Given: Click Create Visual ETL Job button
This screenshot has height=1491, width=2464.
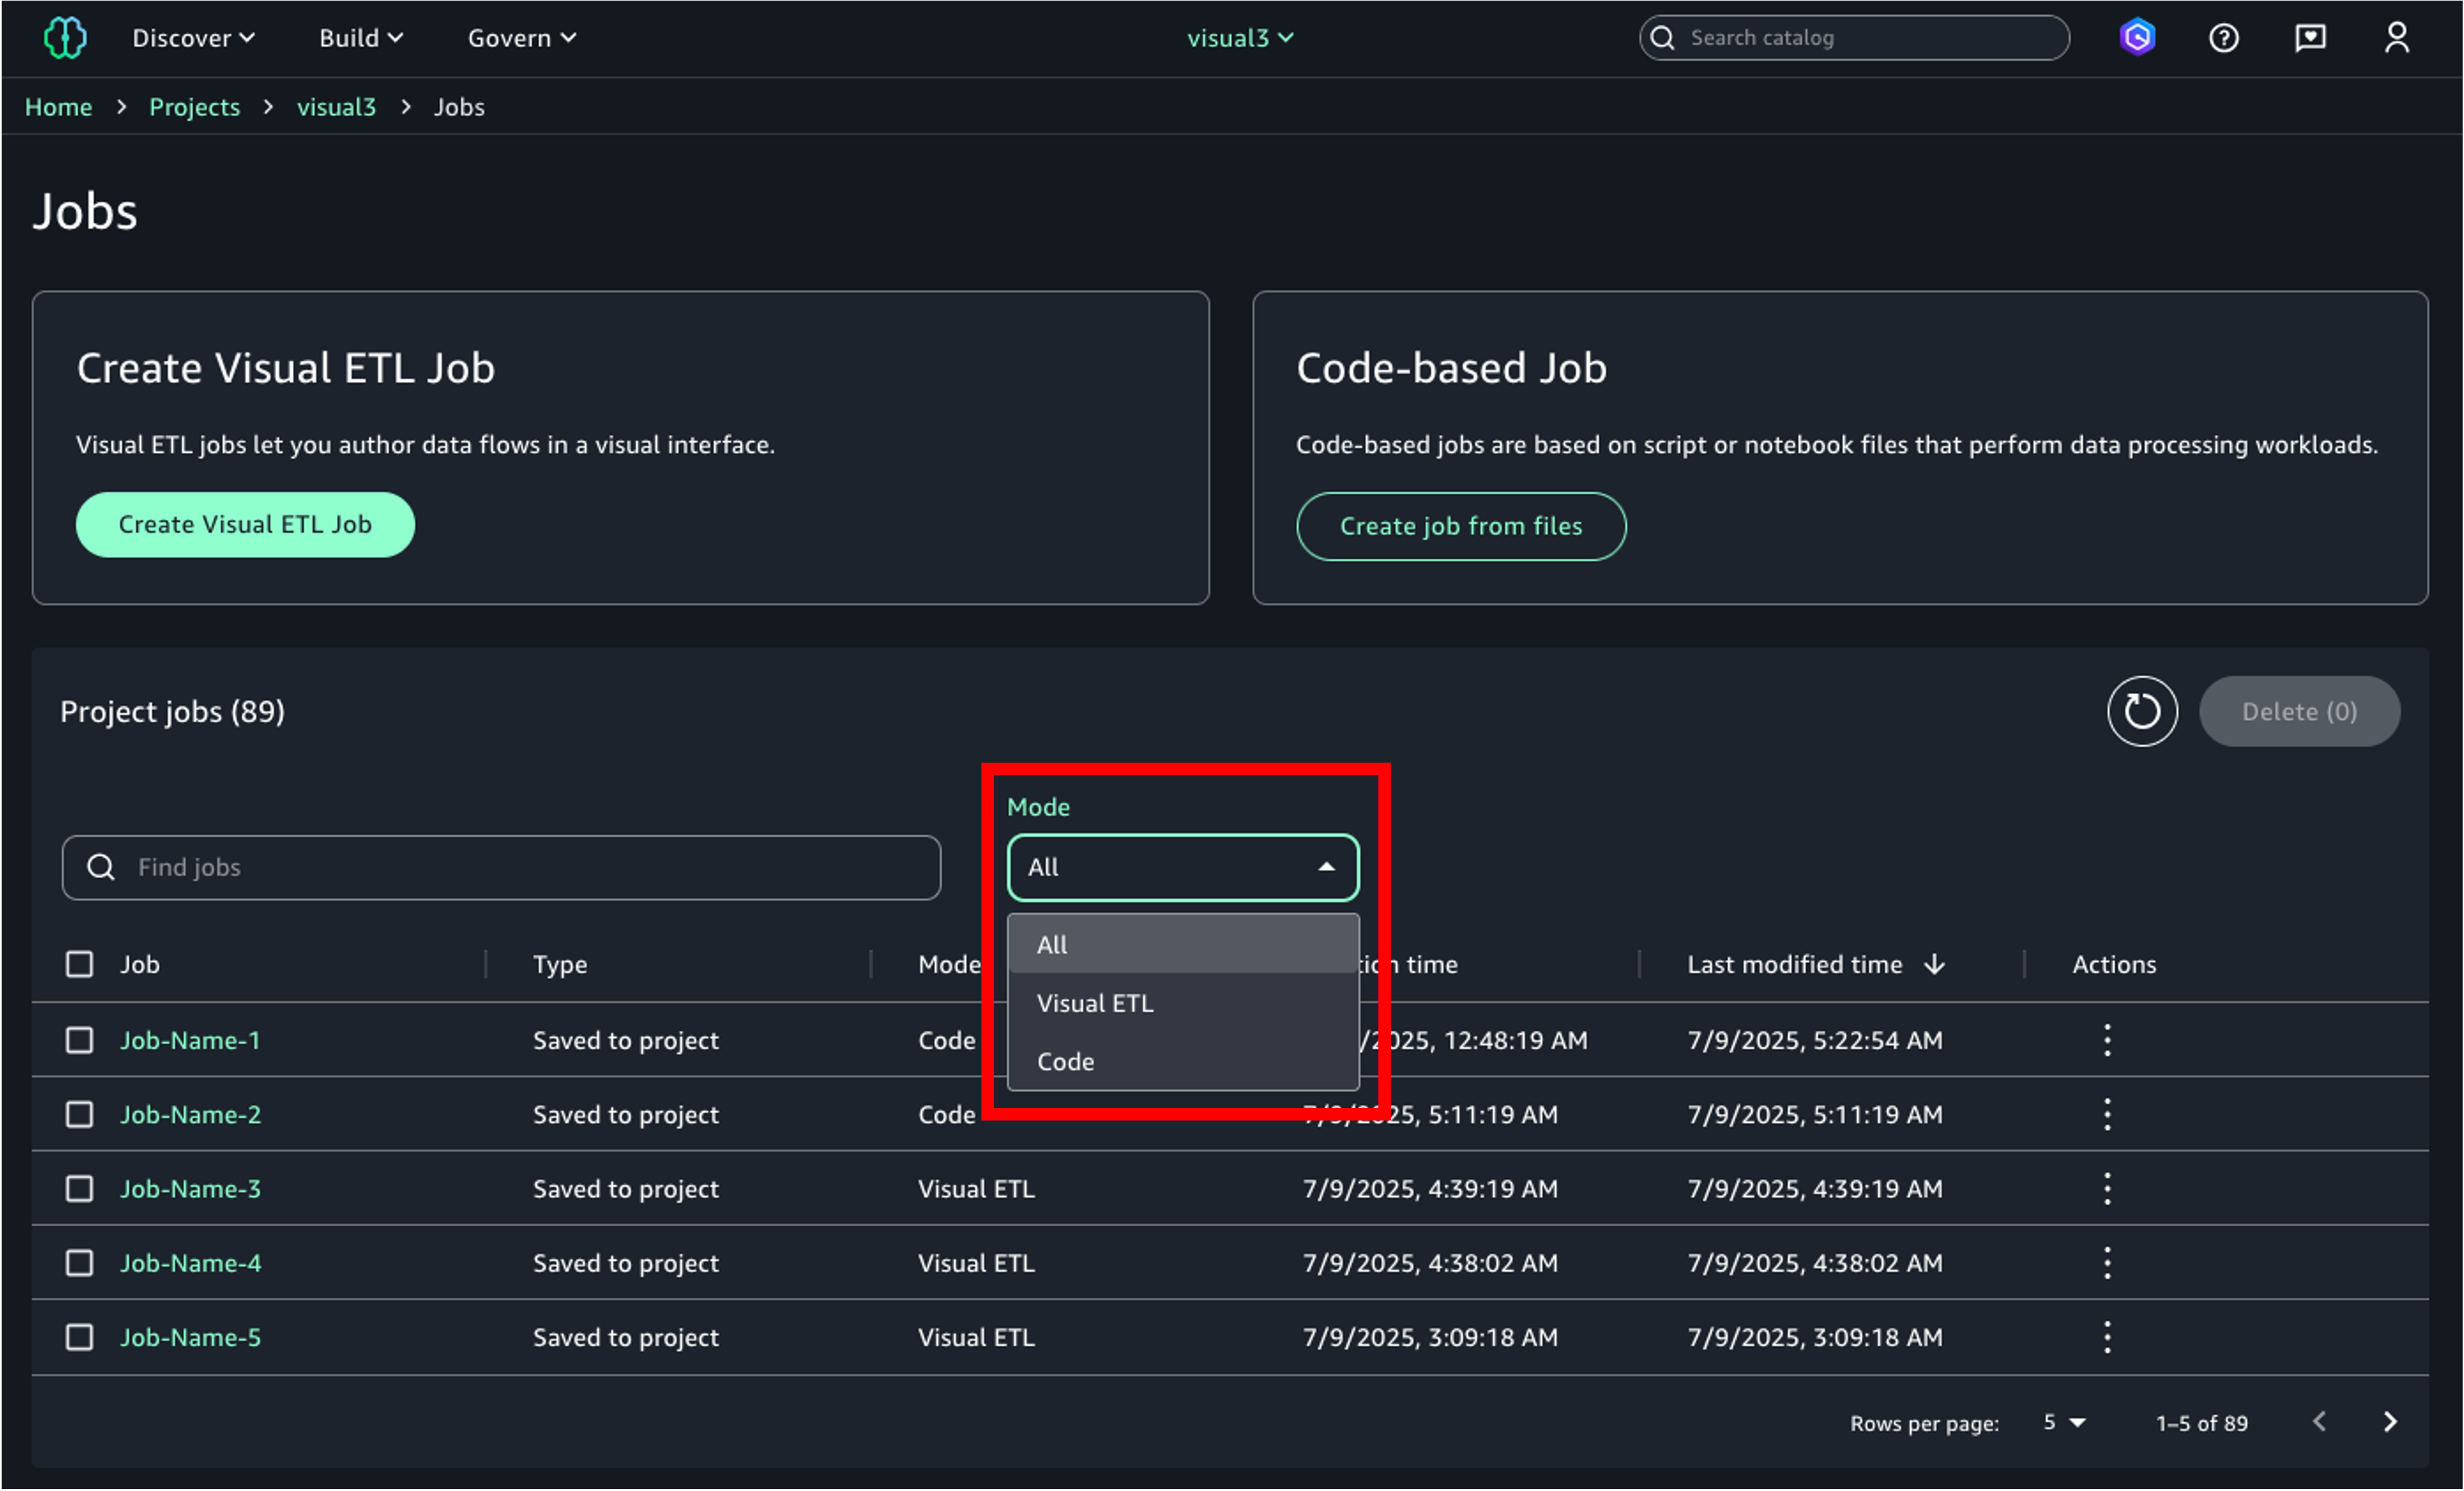Looking at the screenshot, I should 245,525.
